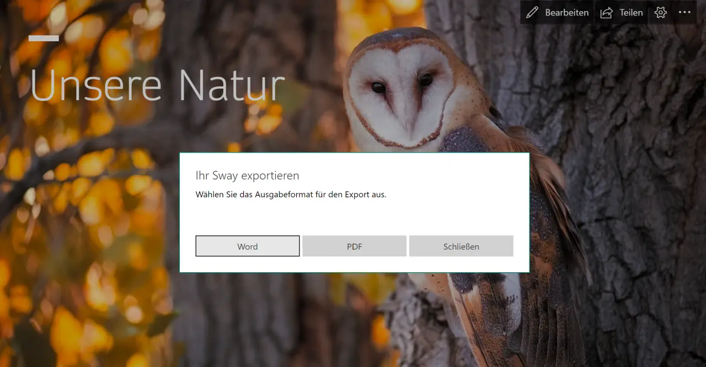Click the tree bark right of the owl
Image resolution: width=706 pixels, height=367 pixels.
tap(634, 165)
